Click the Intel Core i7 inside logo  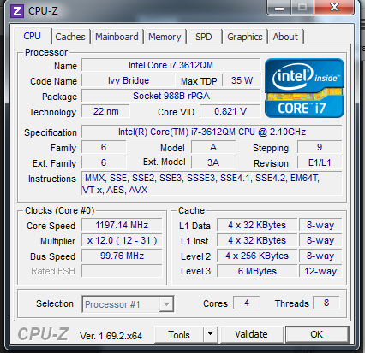click(x=304, y=88)
